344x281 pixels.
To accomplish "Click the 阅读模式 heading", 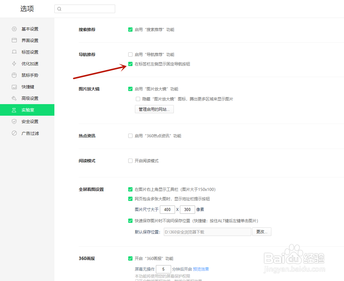I will [87, 161].
